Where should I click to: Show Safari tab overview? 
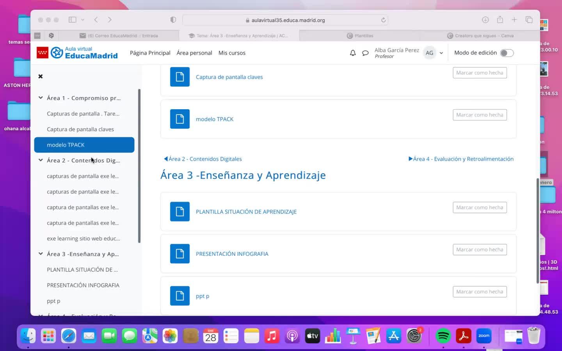[529, 20]
